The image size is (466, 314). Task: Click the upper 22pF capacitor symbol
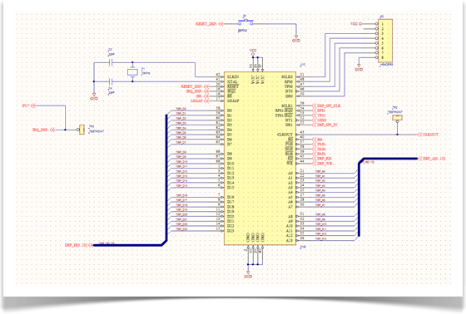click(112, 62)
